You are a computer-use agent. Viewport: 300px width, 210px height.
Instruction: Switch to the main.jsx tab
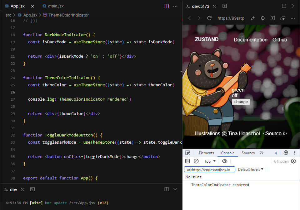53,6
